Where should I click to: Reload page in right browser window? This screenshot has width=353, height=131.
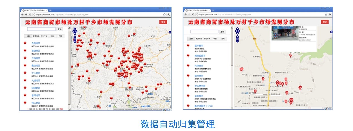pos(193,14)
